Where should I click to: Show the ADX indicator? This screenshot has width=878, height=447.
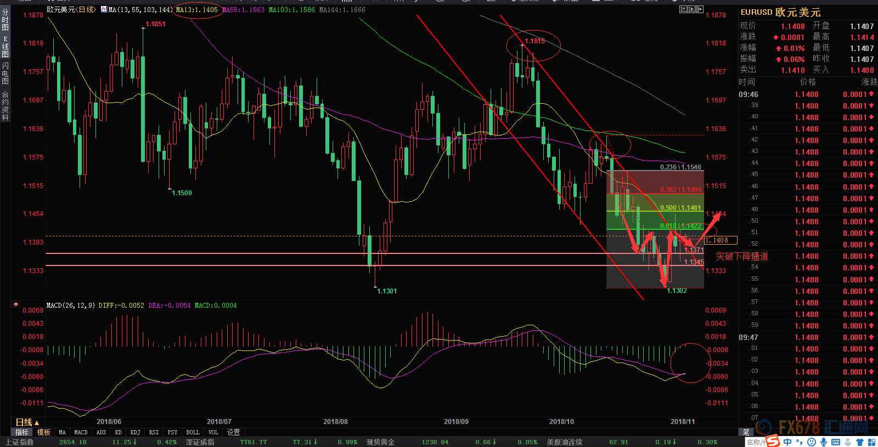tap(101, 432)
